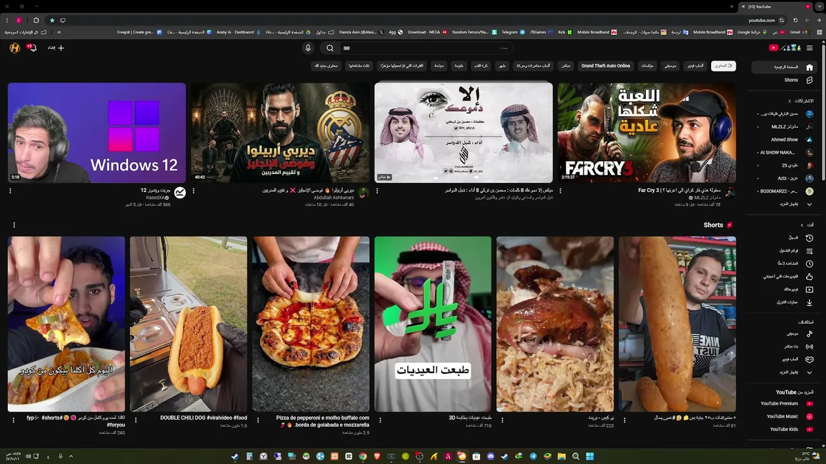This screenshot has height=464, width=826.
Task: Reload the page in browser toolbar
Action: click(x=796, y=20)
